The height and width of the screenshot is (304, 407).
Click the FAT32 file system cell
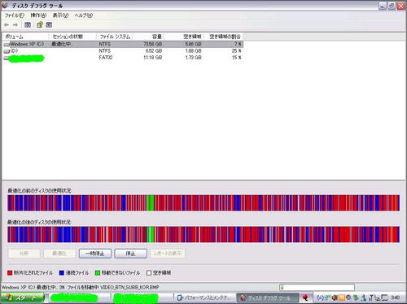106,58
